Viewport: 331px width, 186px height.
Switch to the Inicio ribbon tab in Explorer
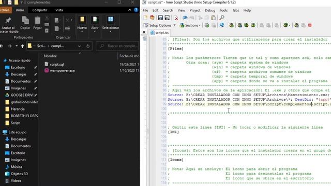coord(20,10)
